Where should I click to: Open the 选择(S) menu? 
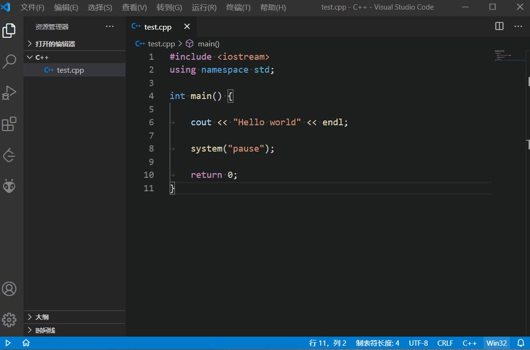pos(100,7)
